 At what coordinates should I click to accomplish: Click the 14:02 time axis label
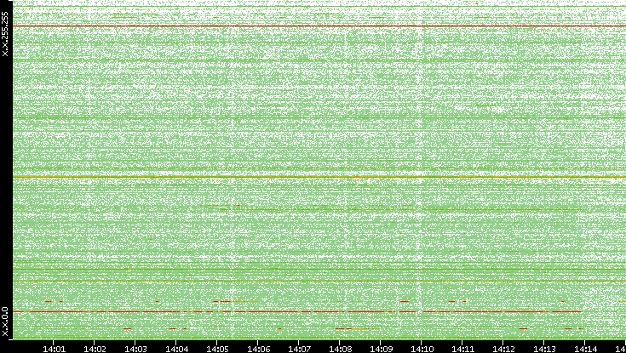click(95, 349)
